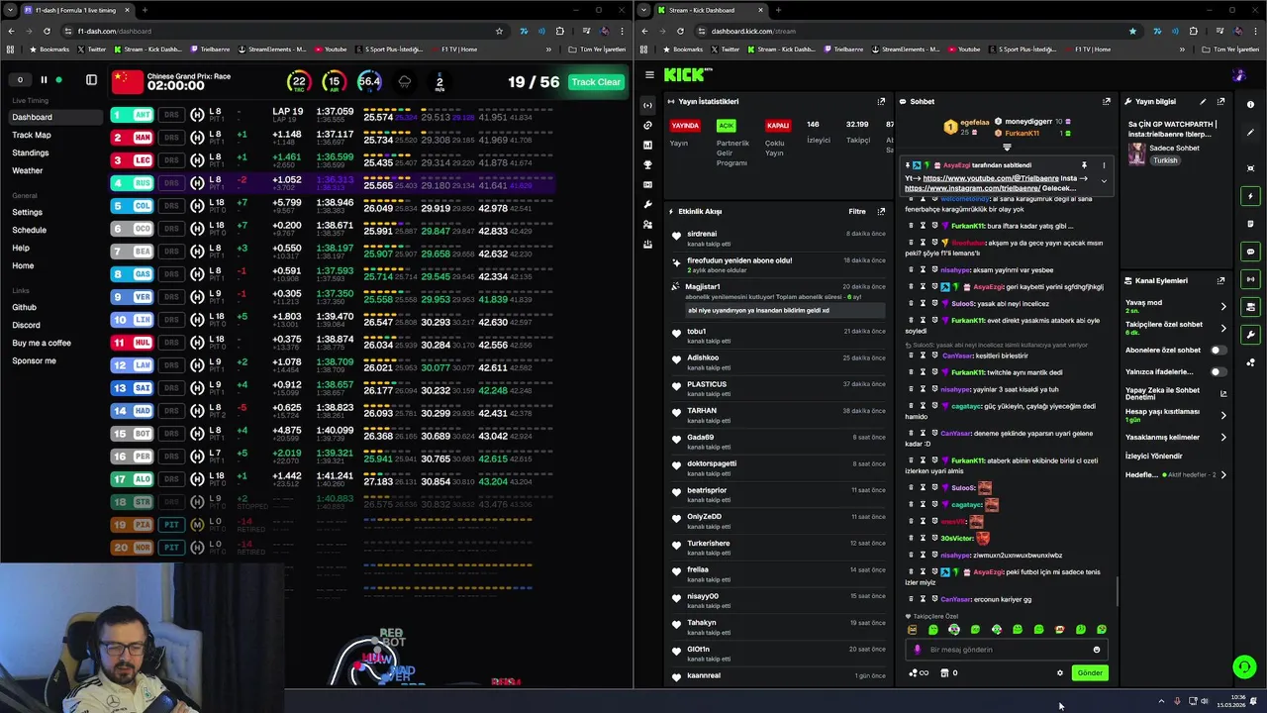Screen dimensions: 1267x713
Task: Expand Yavaş mod options
Action: [x=1222, y=307]
